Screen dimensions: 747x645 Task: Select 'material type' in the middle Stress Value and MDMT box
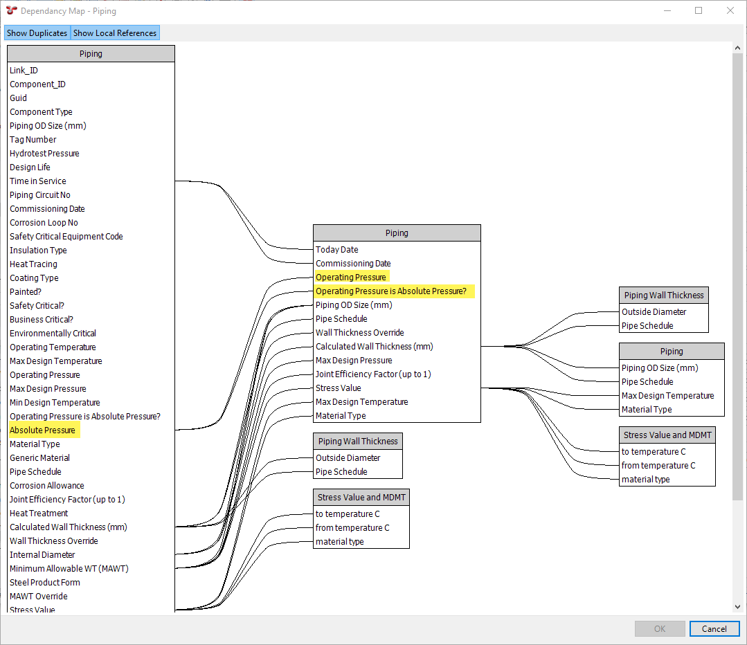click(x=340, y=542)
